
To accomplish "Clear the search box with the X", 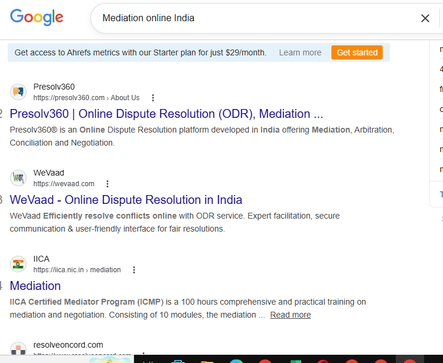I will (x=425, y=18).
